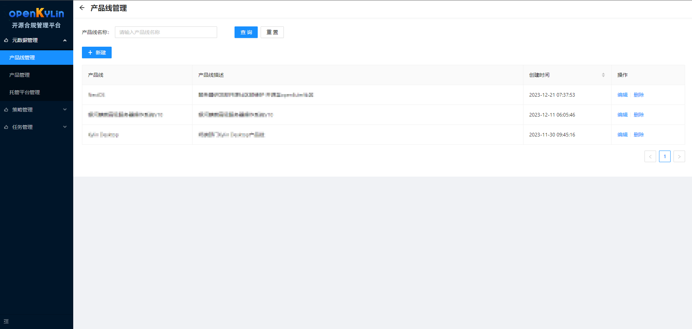Click the openKylin logo
This screenshot has width=692, height=329.
(x=36, y=13)
